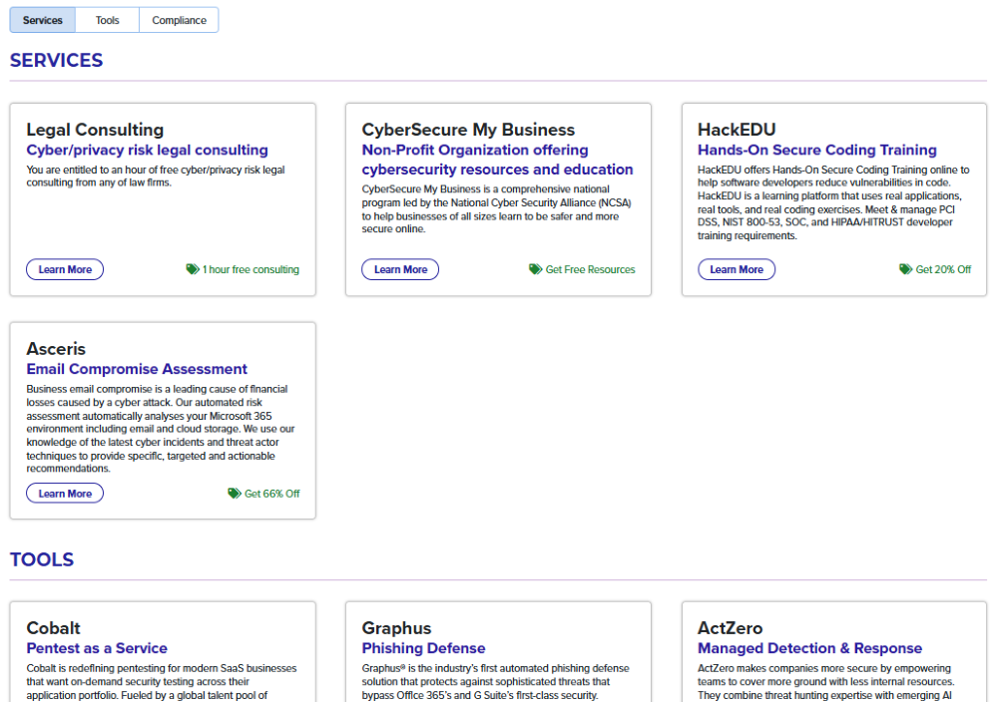Click 'Email Compromise Assessment' subtitle
This screenshot has height=702, width=998.
point(137,369)
